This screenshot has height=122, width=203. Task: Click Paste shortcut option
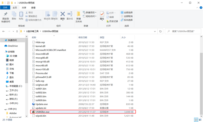pos(34,20)
